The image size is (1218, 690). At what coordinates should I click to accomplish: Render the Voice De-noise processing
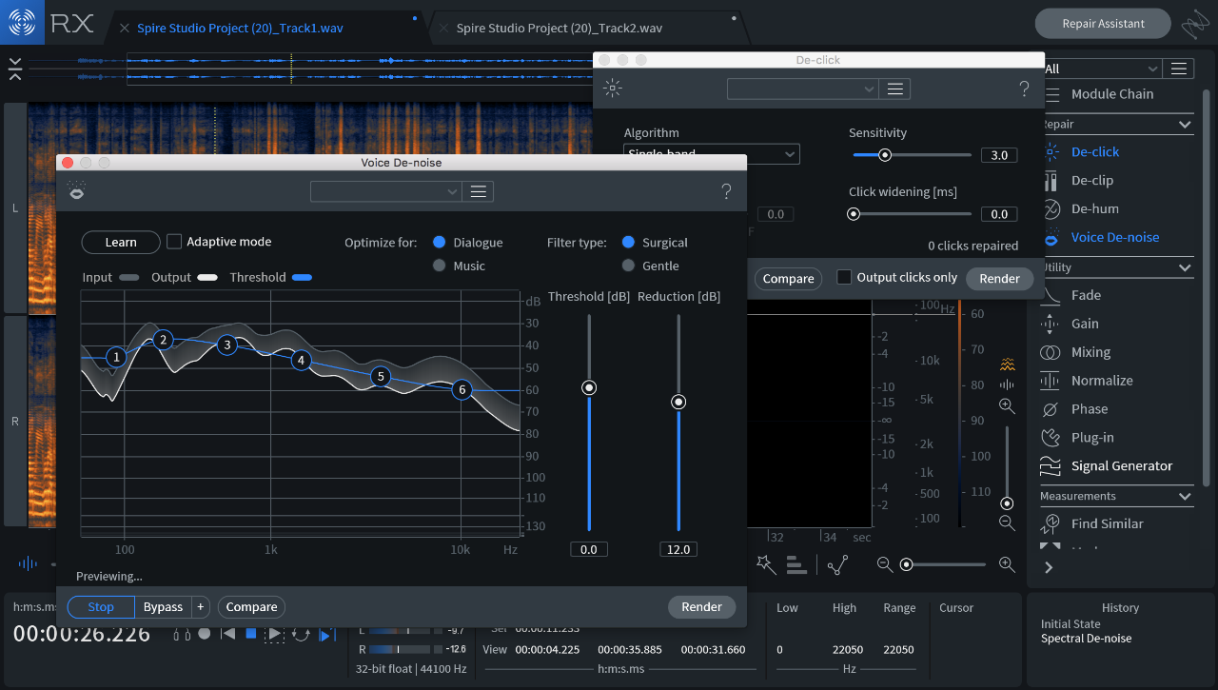point(702,607)
